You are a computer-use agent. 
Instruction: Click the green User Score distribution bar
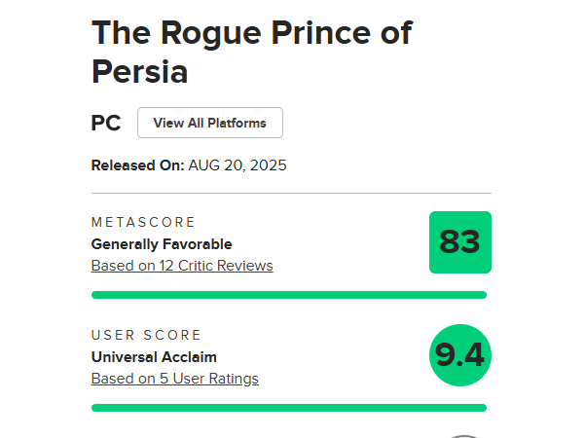coord(289,408)
